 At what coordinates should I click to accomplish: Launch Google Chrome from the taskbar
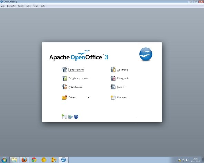click(x=34, y=160)
